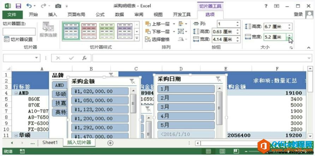The width and height of the screenshot is (315, 156).
Task: Open the 大小 group dialog launcher
Action: [291, 48]
